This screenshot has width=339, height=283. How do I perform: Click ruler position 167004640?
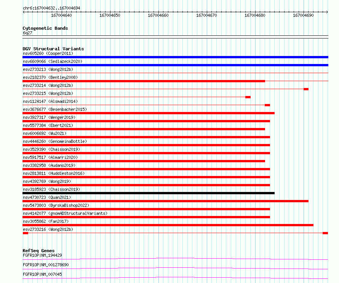pyautogui.click(x=61, y=15)
